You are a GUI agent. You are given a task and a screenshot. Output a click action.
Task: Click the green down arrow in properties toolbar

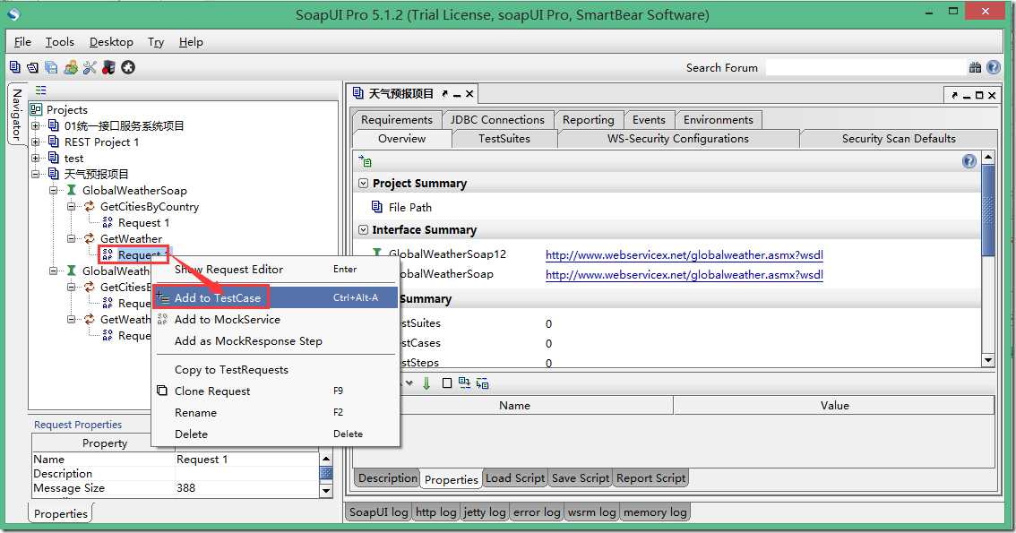[426, 383]
